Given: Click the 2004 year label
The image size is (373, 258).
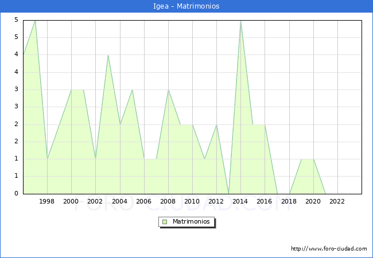Looking at the screenshot, I should (119, 201).
